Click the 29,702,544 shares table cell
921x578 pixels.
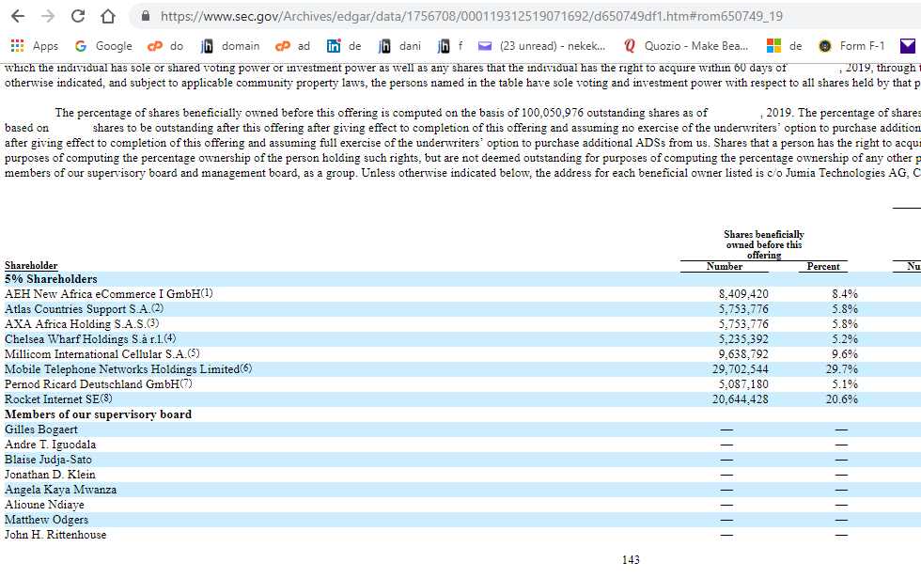click(x=742, y=369)
